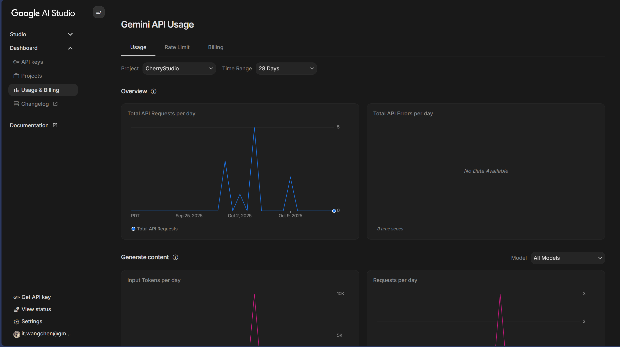
Task: Switch to the Billing tab
Action: click(216, 47)
